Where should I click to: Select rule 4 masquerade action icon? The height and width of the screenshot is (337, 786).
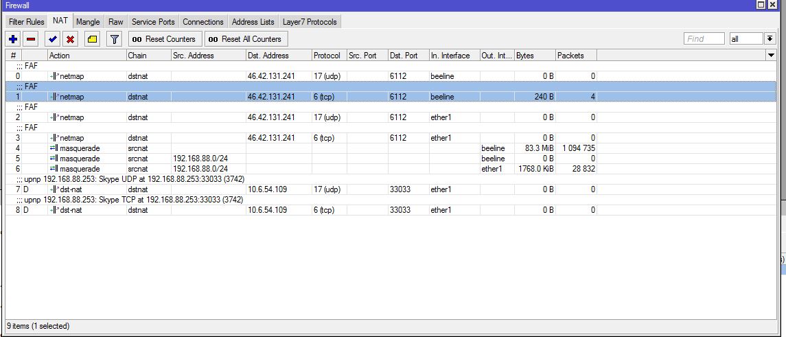[54, 148]
